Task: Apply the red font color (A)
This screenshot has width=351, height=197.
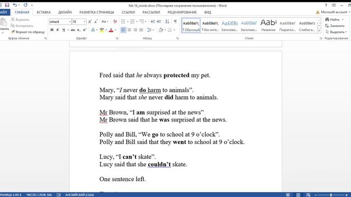Action: [111, 30]
